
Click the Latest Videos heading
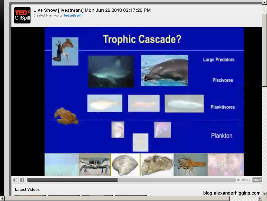27,189
